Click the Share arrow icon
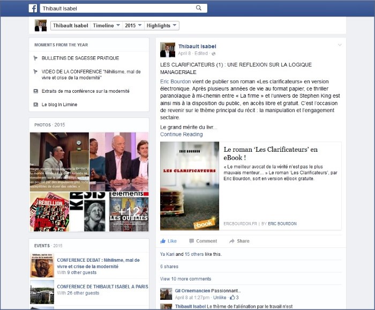 [232, 241]
